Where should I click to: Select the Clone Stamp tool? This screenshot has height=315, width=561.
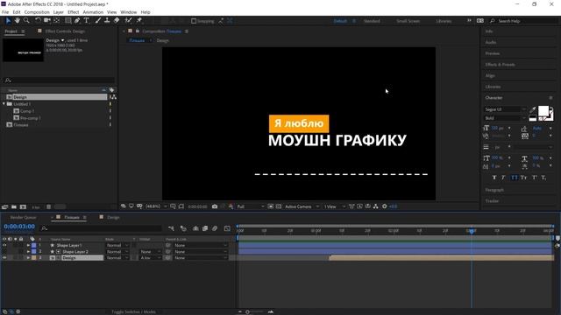point(107,21)
